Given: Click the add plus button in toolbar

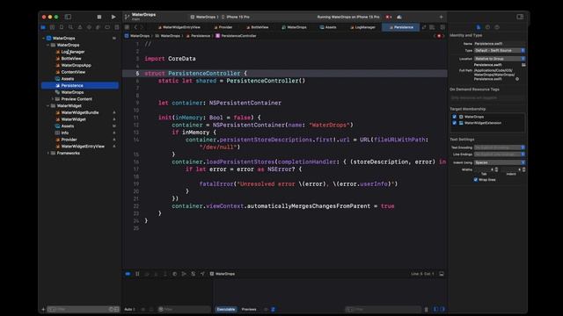Looking at the screenshot, I should click(x=441, y=17).
